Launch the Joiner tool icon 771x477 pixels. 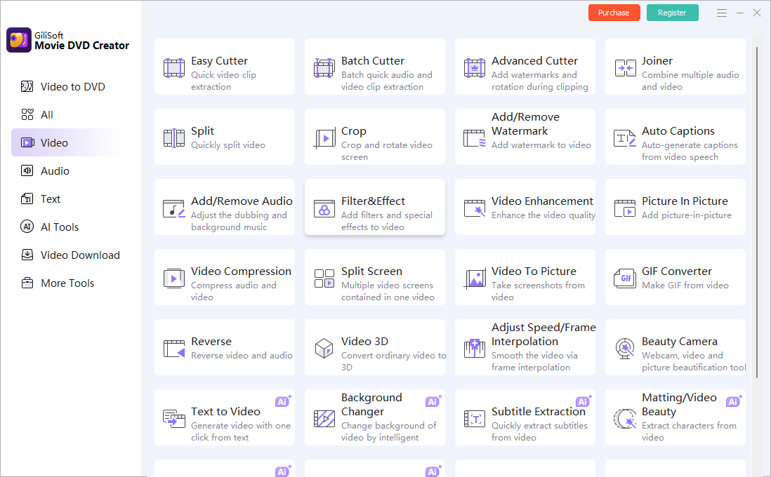pyautogui.click(x=625, y=68)
